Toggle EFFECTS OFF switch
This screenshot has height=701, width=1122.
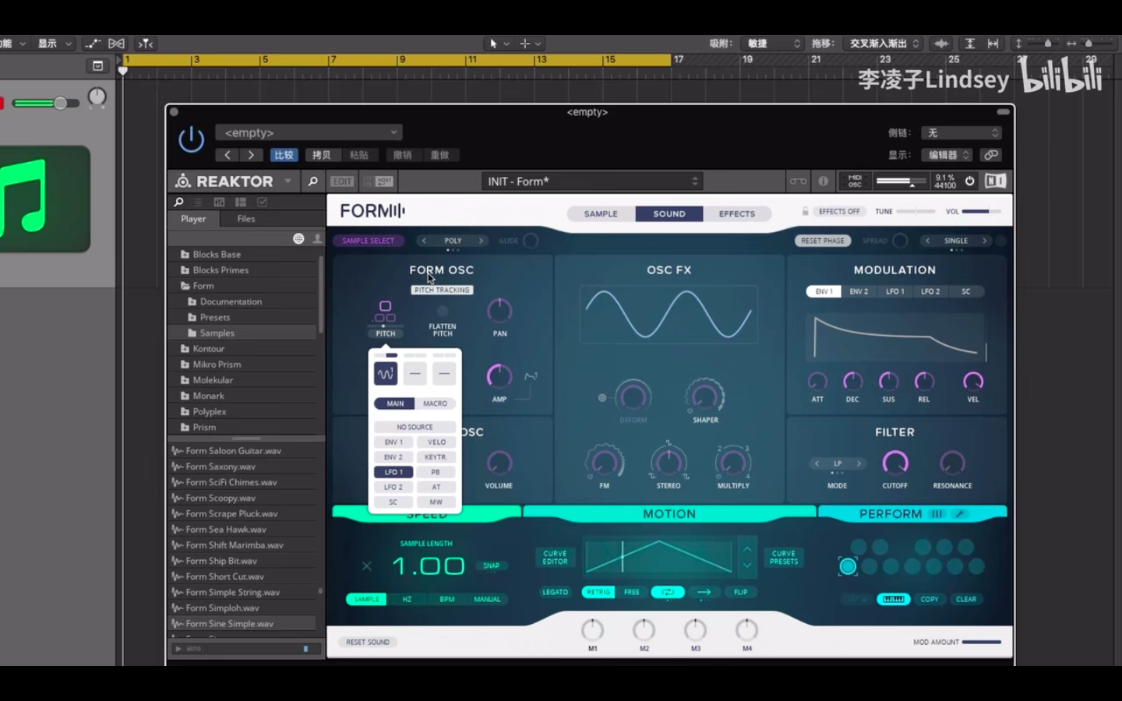(x=838, y=212)
